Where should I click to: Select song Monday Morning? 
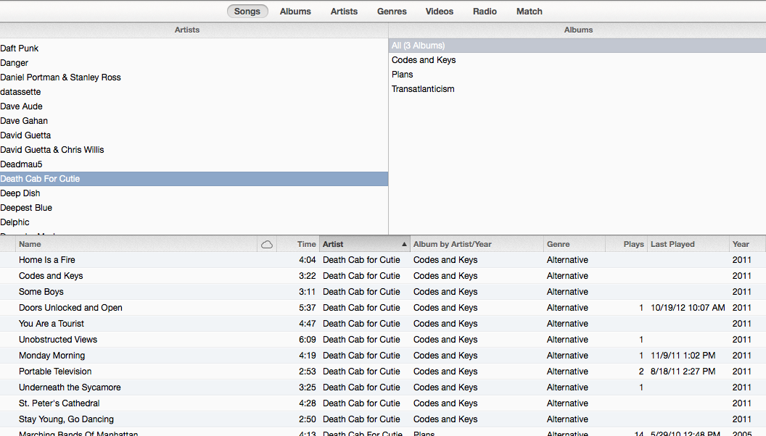tap(383, 356)
